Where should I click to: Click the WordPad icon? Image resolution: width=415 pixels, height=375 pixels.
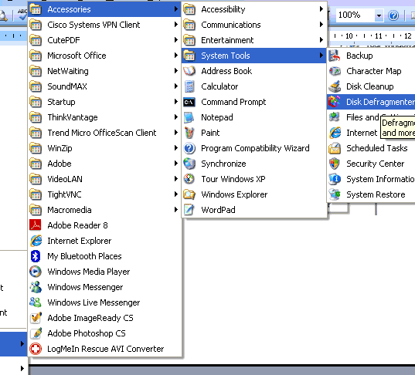click(x=189, y=210)
